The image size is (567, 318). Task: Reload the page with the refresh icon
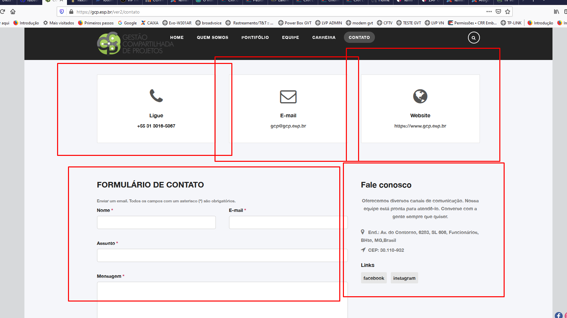(2, 12)
